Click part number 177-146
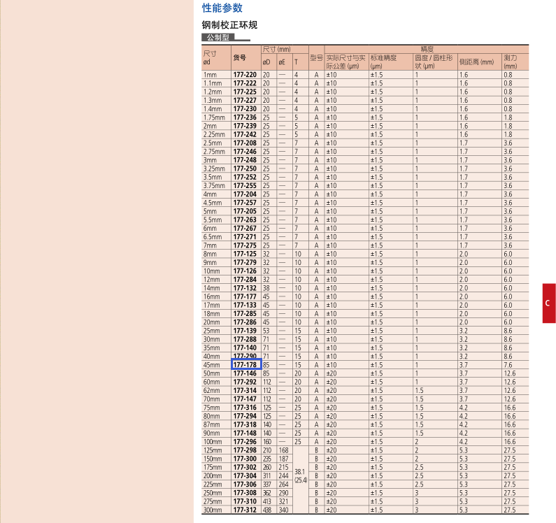 coord(245,373)
